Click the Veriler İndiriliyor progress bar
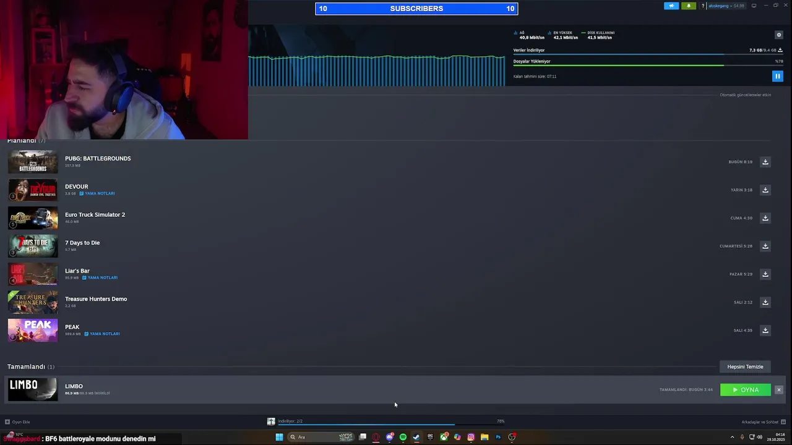Viewport: 792px width, 445px height. tap(648, 54)
